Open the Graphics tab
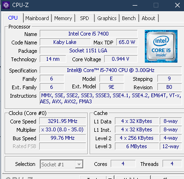Screen dimensions: 184x179 click(107, 18)
